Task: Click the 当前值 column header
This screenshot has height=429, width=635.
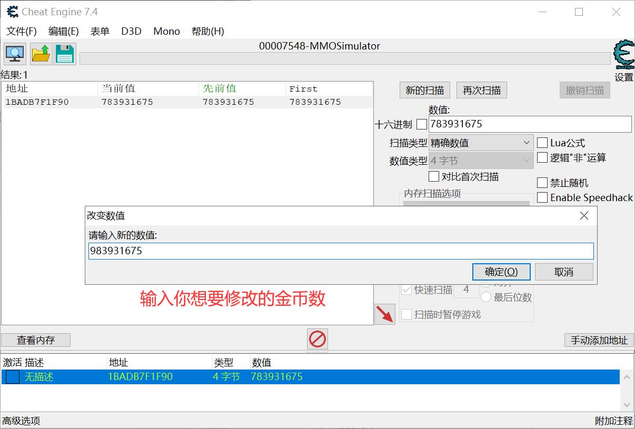Action: (x=148, y=88)
